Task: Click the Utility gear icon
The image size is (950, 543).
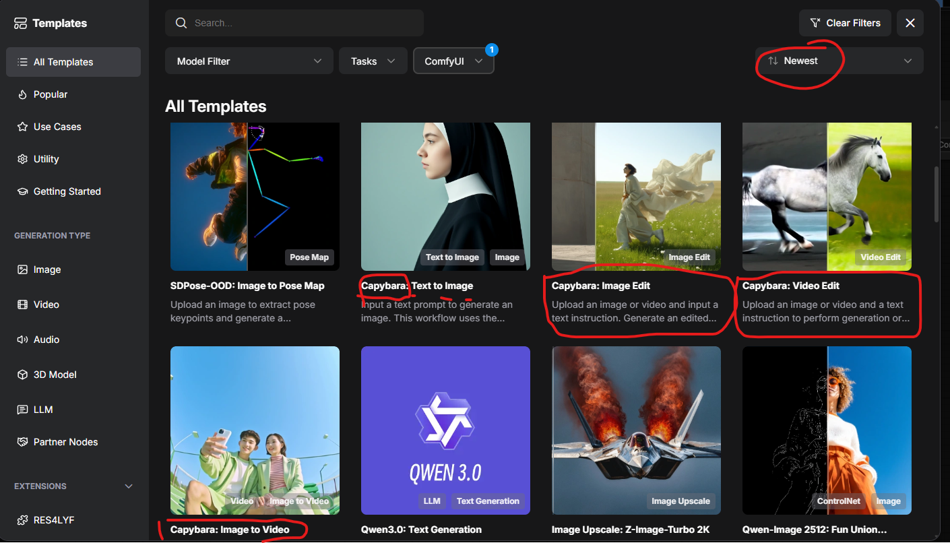Action: point(22,159)
